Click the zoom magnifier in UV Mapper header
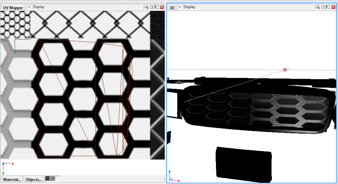 coord(146,7)
